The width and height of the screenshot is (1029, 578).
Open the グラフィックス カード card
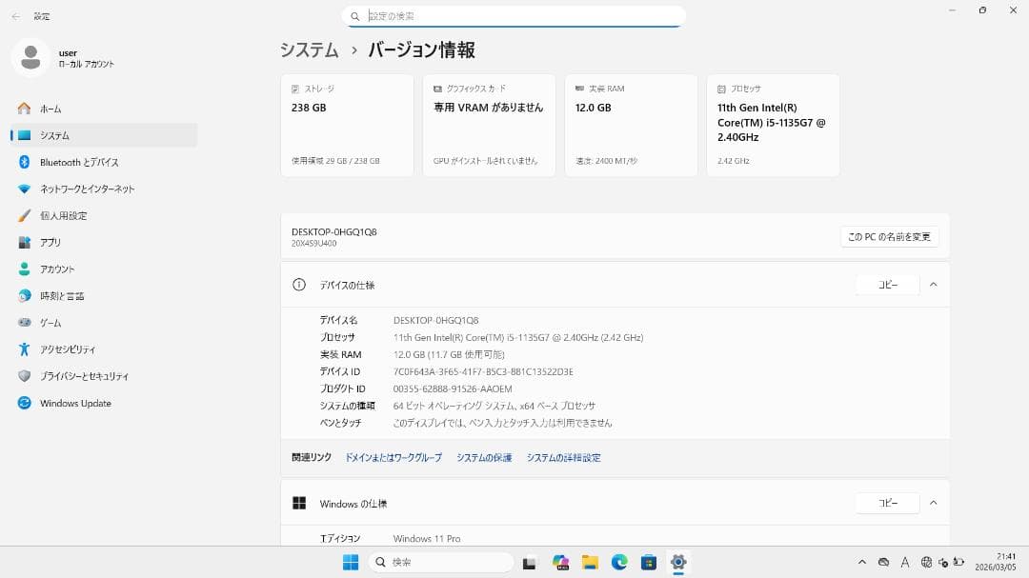(489, 126)
